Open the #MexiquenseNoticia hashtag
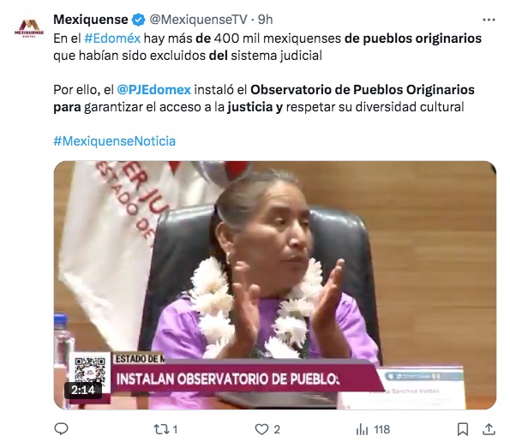 [x=115, y=140]
